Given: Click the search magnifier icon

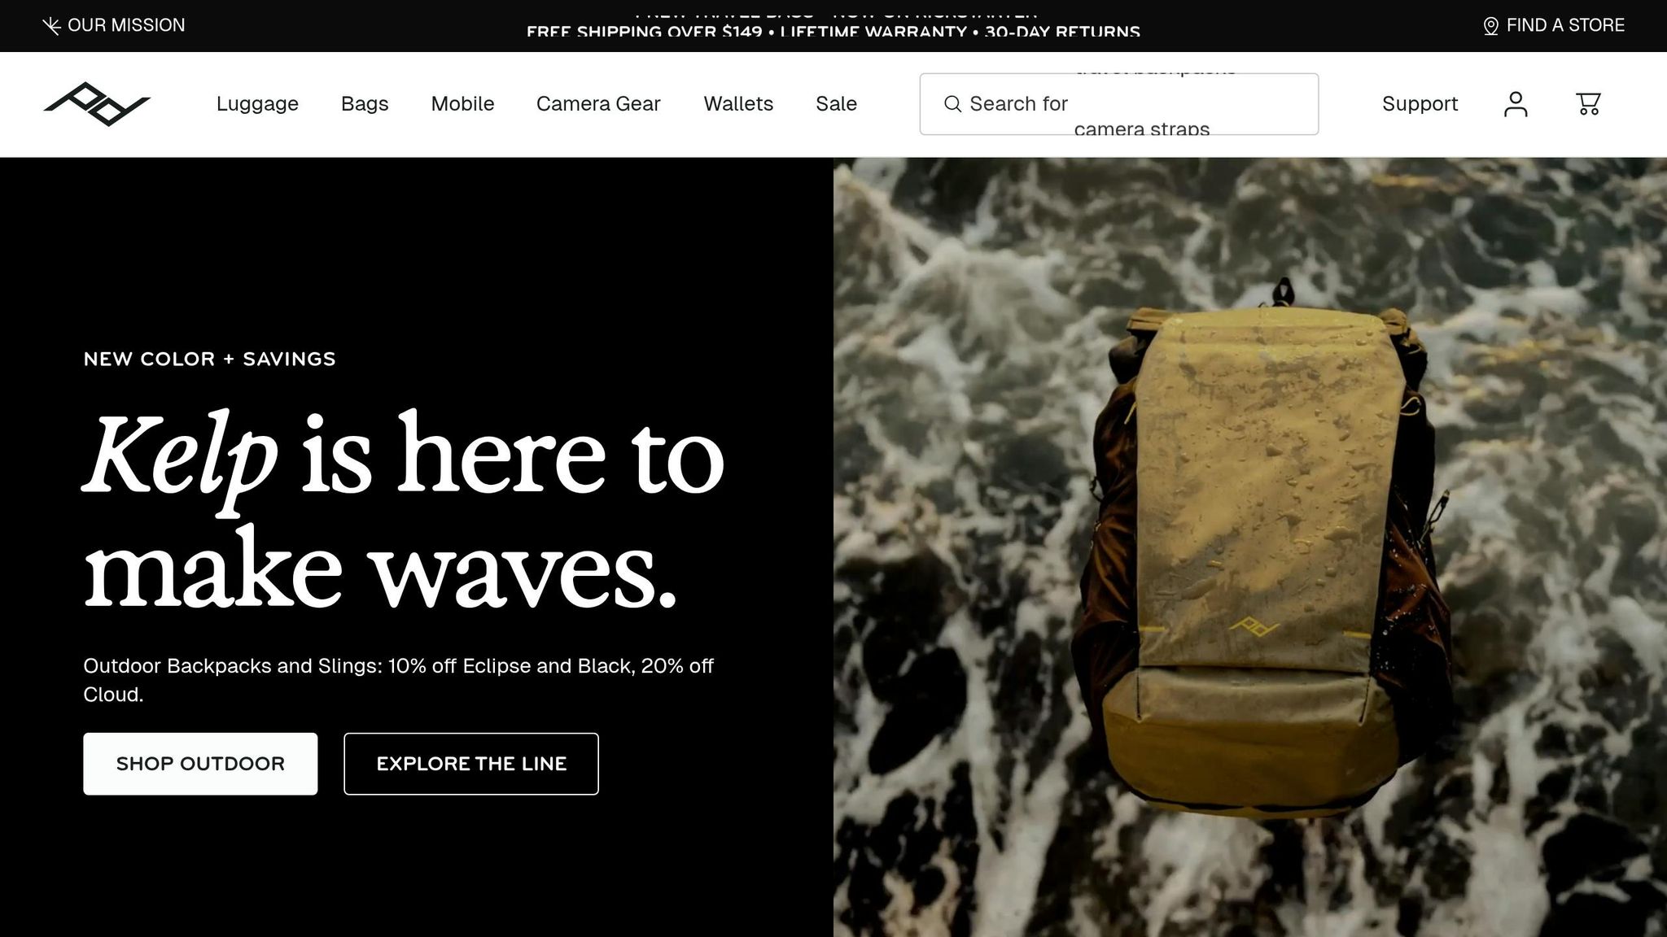Looking at the screenshot, I should (952, 104).
